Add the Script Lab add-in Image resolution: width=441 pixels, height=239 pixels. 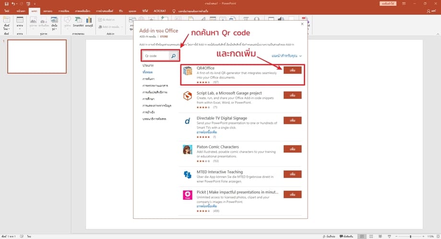(x=293, y=95)
